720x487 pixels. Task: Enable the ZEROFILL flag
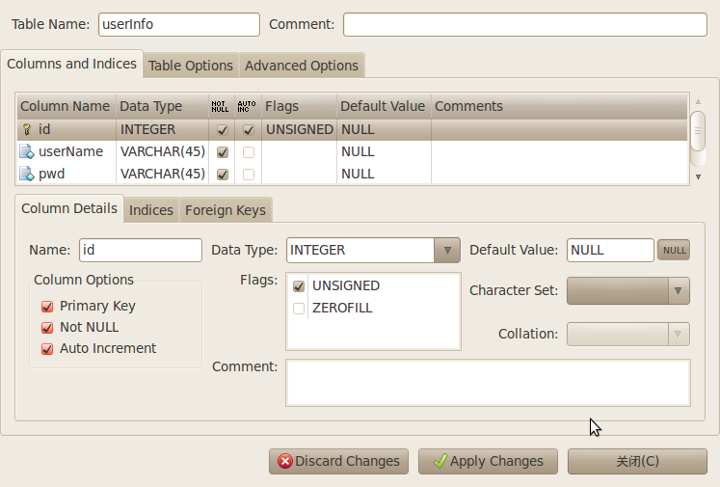(x=299, y=309)
